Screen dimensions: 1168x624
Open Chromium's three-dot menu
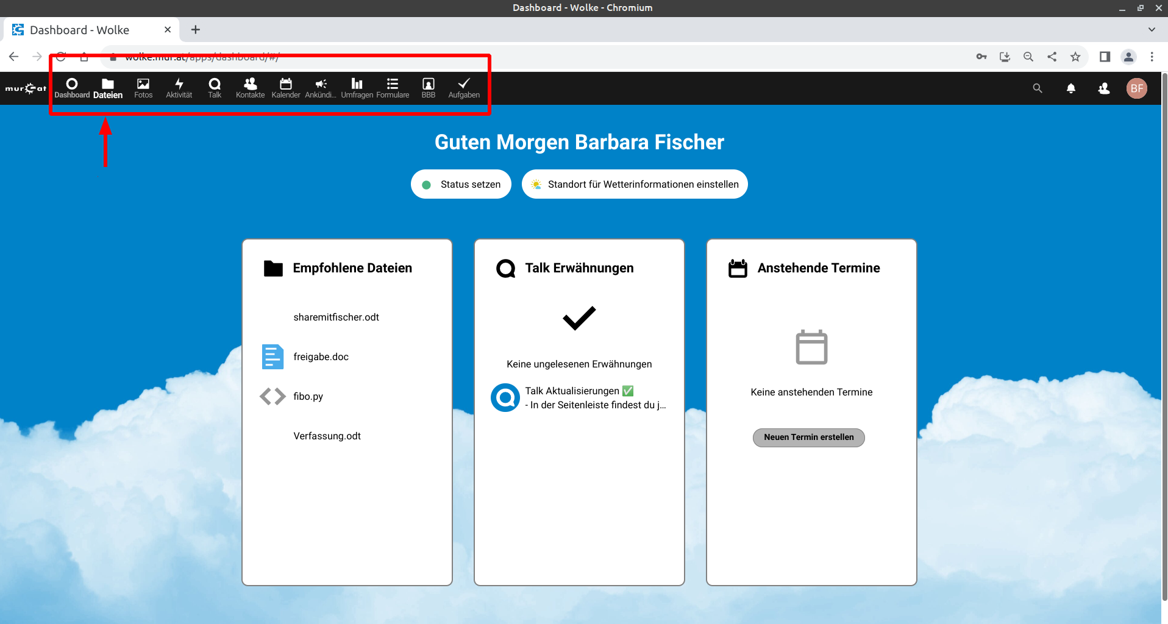1152,57
